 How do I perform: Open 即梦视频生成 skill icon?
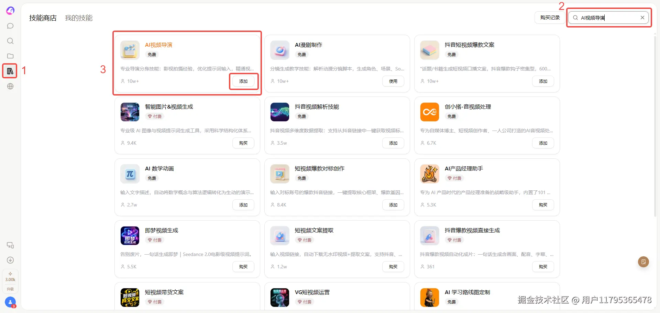click(130, 236)
